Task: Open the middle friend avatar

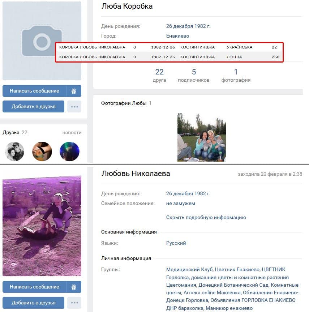Action: tap(42, 151)
